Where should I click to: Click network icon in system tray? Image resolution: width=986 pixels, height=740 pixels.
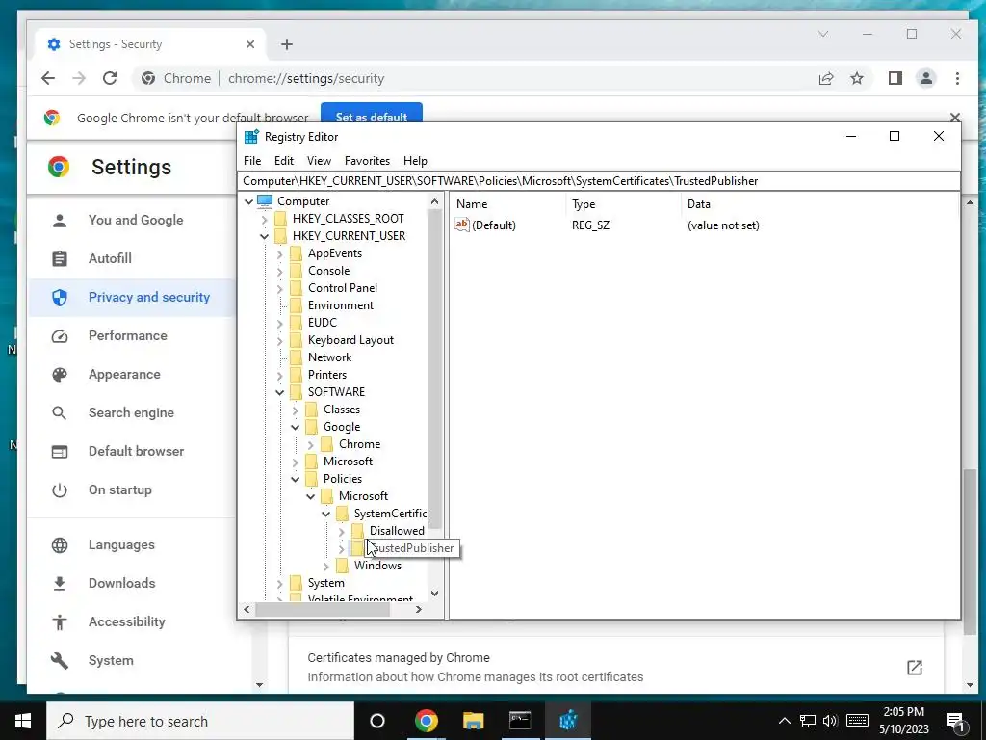click(808, 721)
